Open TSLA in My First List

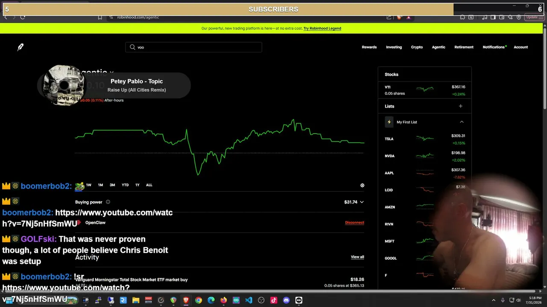(x=425, y=139)
